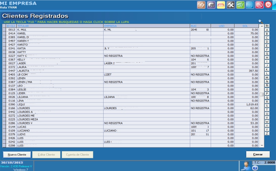Open the wrench and screwdriver tools icon
This screenshot has width=276, height=171.
pyautogui.click(x=230, y=5)
